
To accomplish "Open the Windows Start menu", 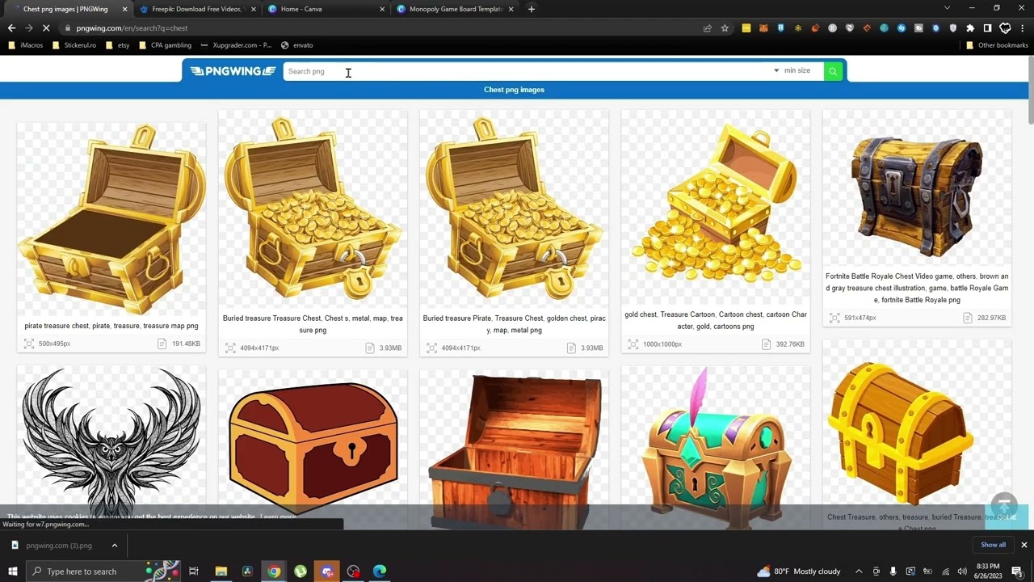I will coord(12,571).
